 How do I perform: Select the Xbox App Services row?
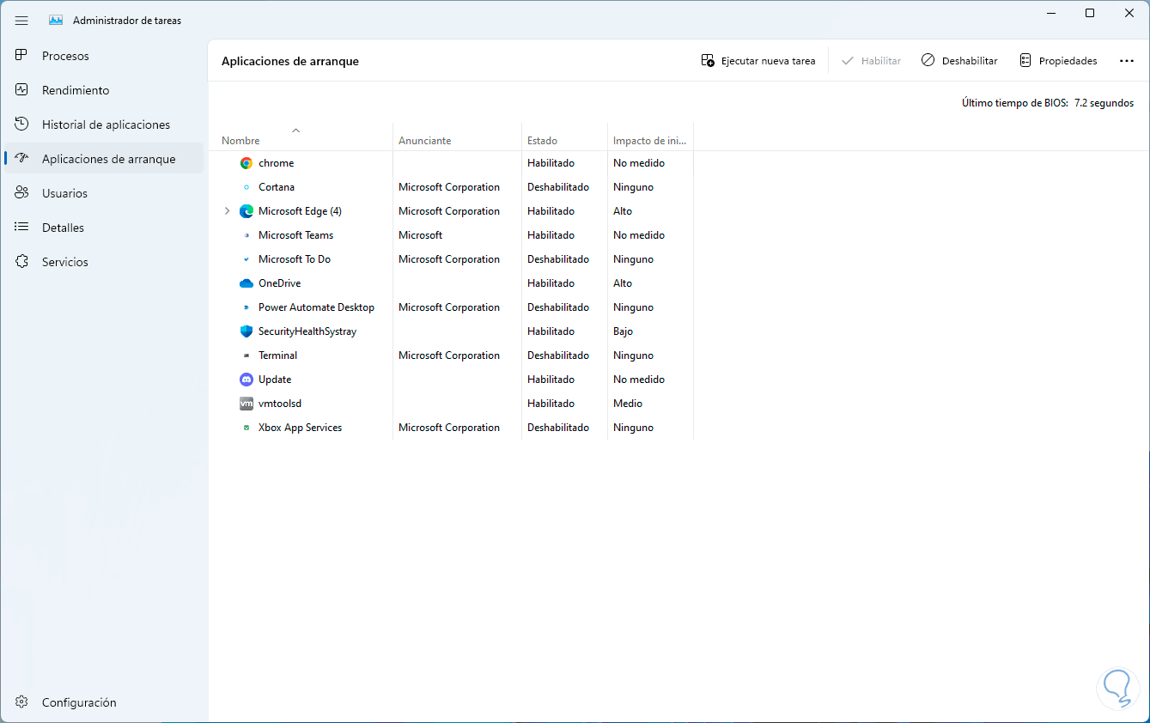(x=300, y=428)
